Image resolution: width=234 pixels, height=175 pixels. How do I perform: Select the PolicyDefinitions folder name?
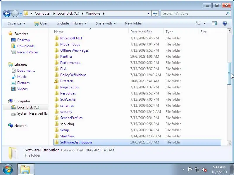[73, 75]
